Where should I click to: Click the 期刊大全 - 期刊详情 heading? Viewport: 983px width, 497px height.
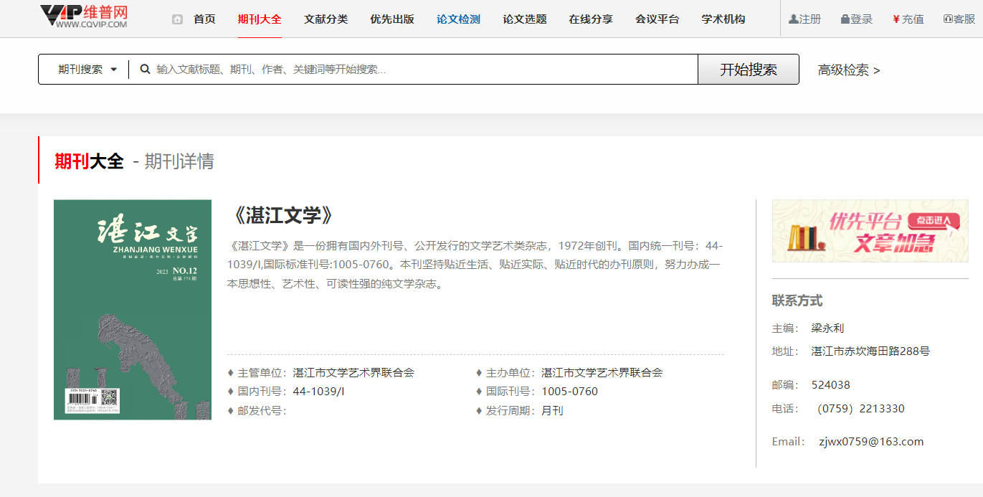[134, 161]
